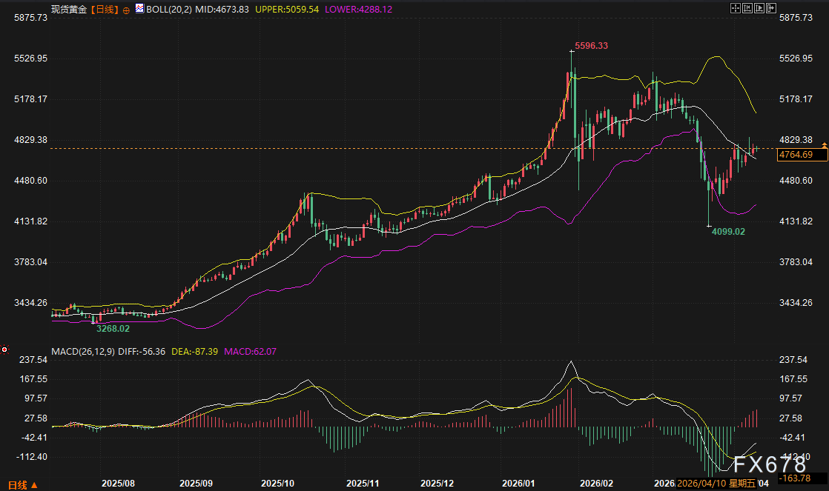Select the MACD(26,12,9) indicator label
This screenshot has width=829, height=491.
coord(84,350)
